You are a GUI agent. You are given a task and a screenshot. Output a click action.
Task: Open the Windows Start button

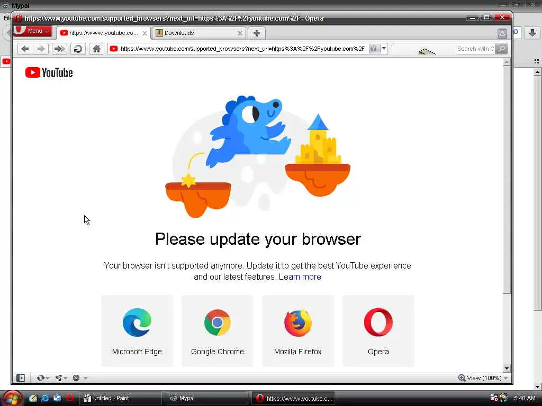click(12, 399)
